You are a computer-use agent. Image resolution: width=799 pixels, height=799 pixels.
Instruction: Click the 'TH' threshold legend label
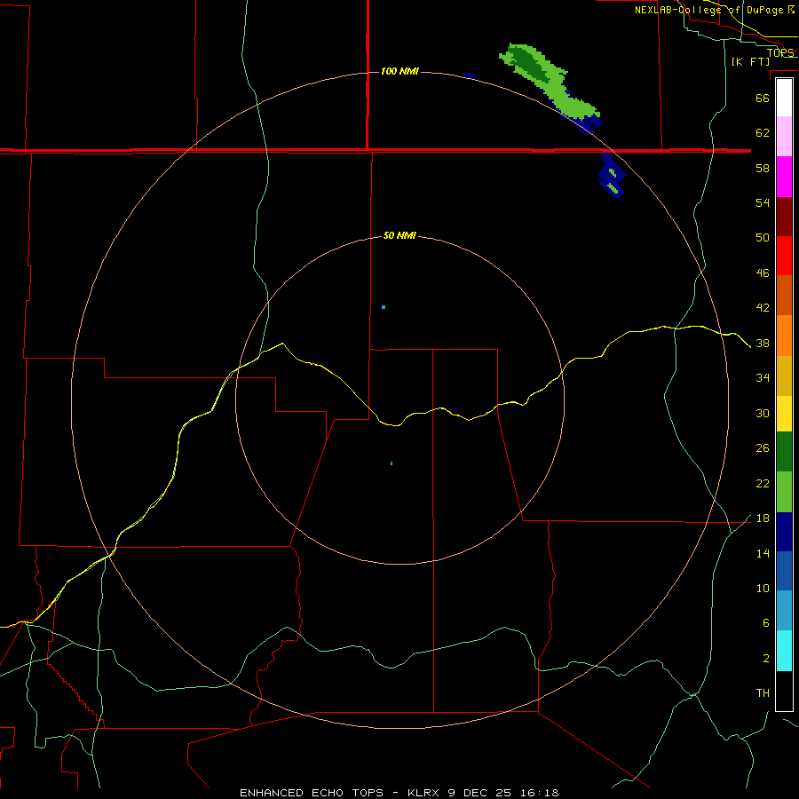(x=763, y=693)
